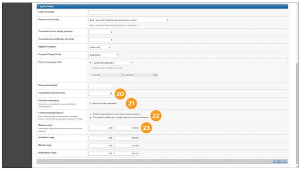Click the Points Accrual Script label
Screen dimensions: 302x171
[x=49, y=20]
